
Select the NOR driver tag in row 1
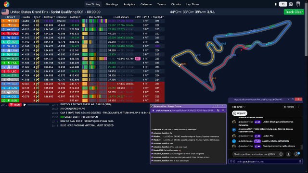10,21
